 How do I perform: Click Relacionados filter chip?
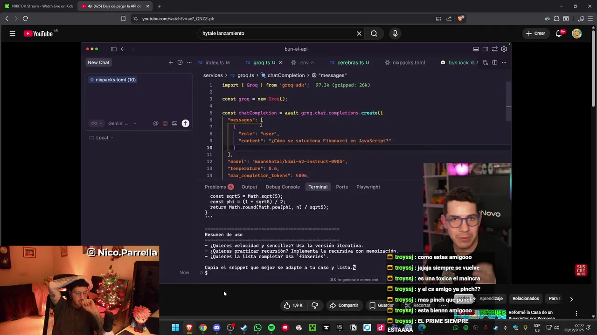click(x=526, y=299)
